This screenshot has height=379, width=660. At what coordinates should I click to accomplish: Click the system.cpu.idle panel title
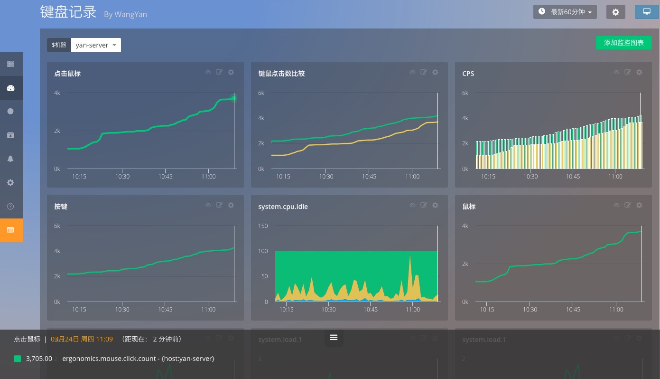pos(283,207)
